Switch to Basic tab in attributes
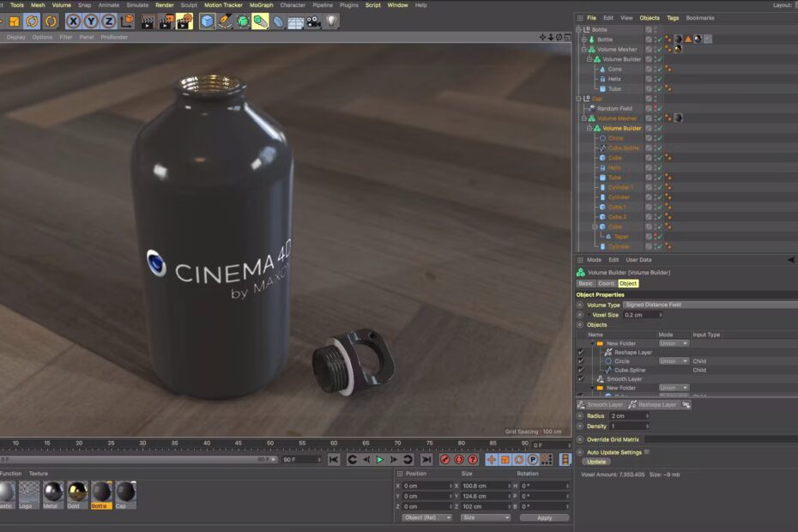The image size is (798, 532). click(585, 283)
